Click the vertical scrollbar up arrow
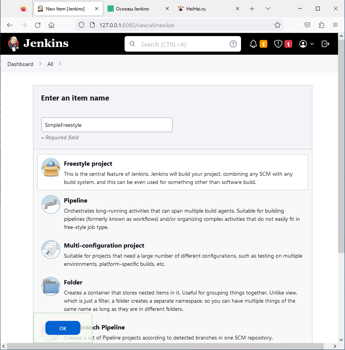This screenshot has width=345, height=350. point(341,36)
